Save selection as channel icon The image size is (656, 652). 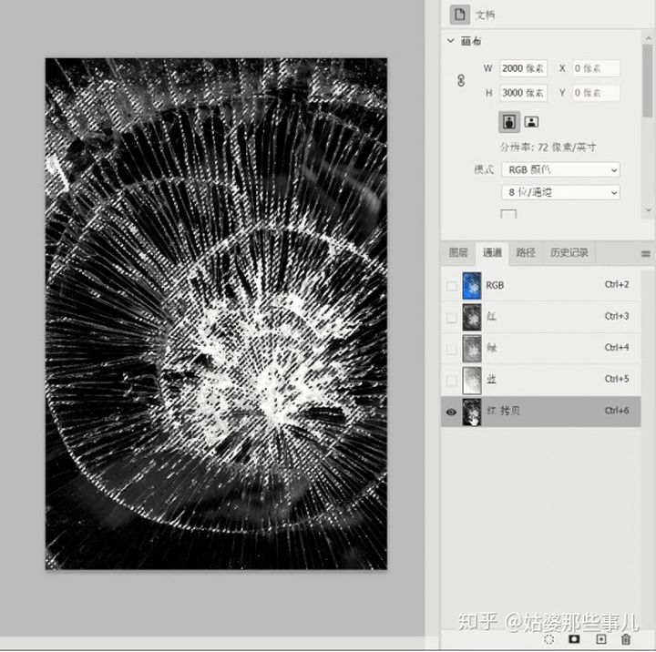574,639
